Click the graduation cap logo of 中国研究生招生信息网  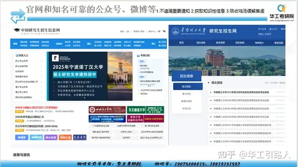[x=17, y=30]
